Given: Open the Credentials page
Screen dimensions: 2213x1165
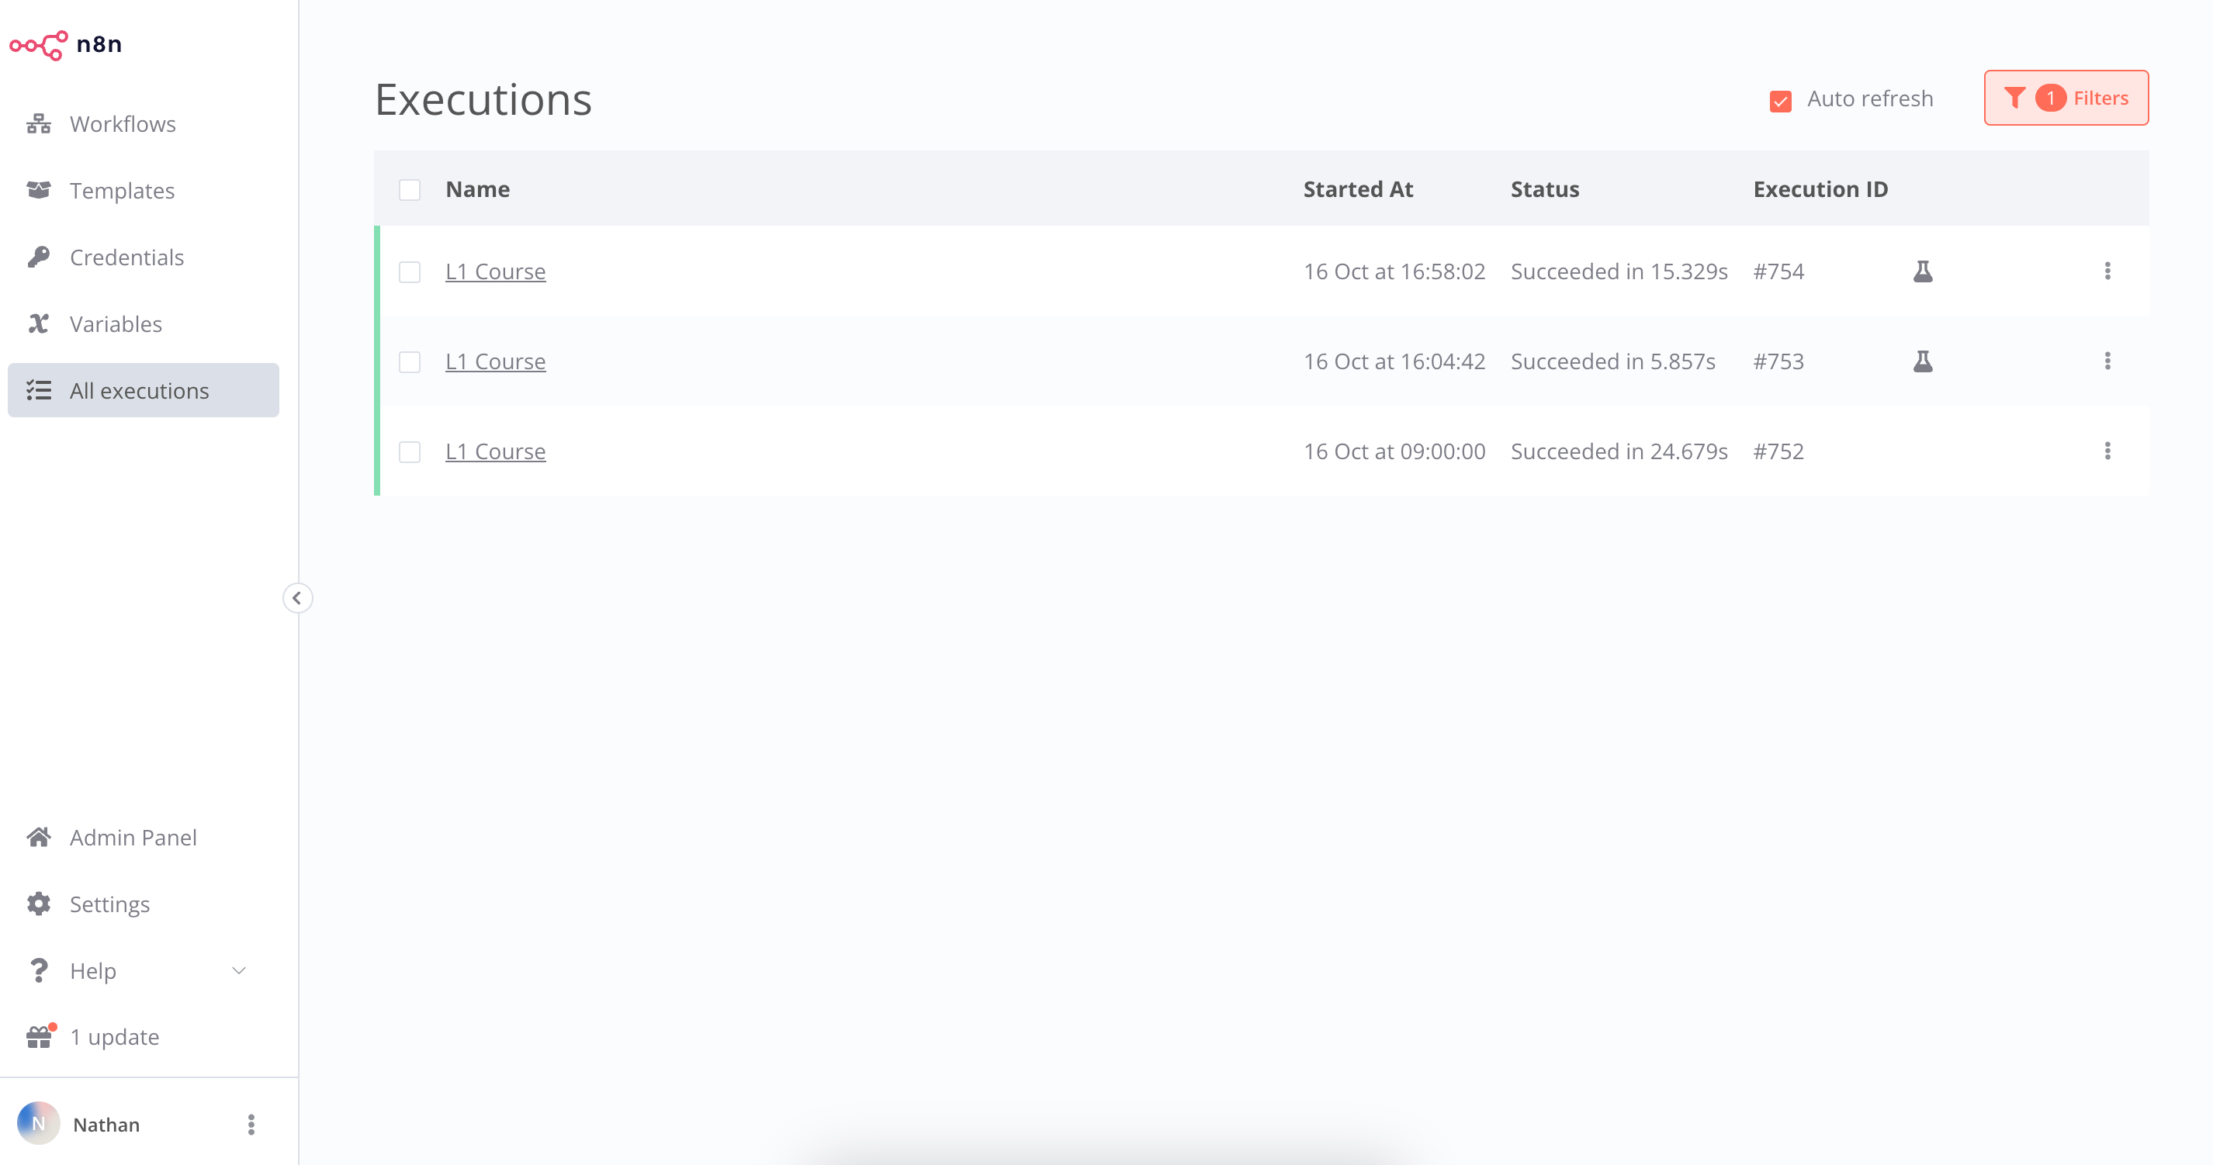Looking at the screenshot, I should click(x=126, y=257).
